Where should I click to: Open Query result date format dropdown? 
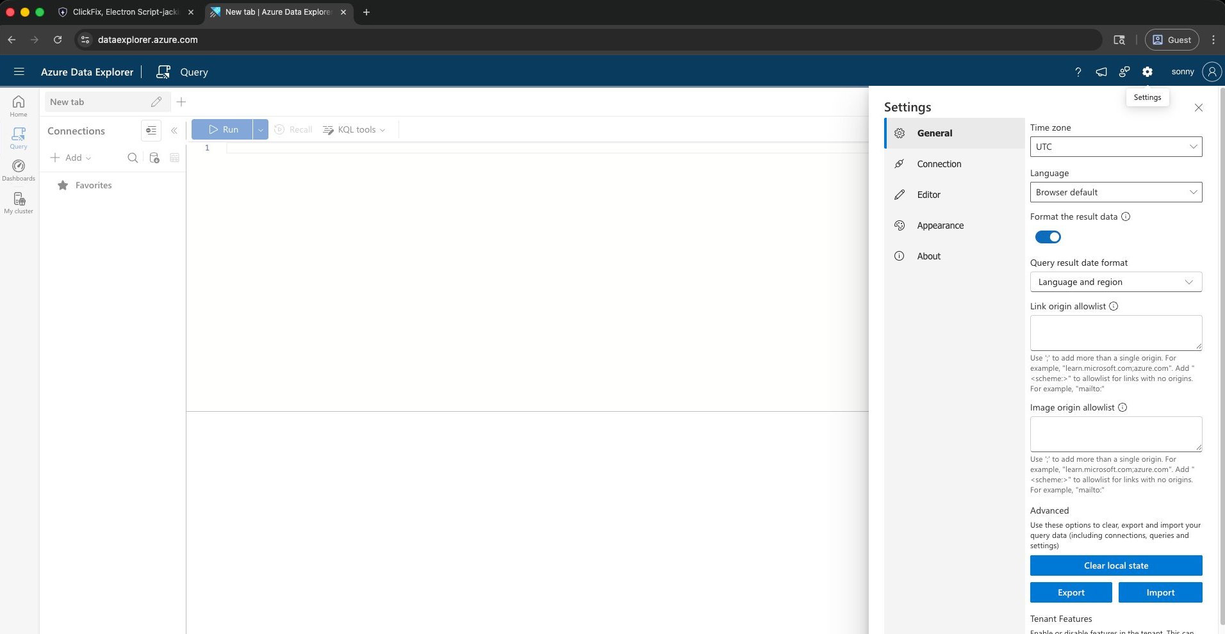tap(1116, 282)
